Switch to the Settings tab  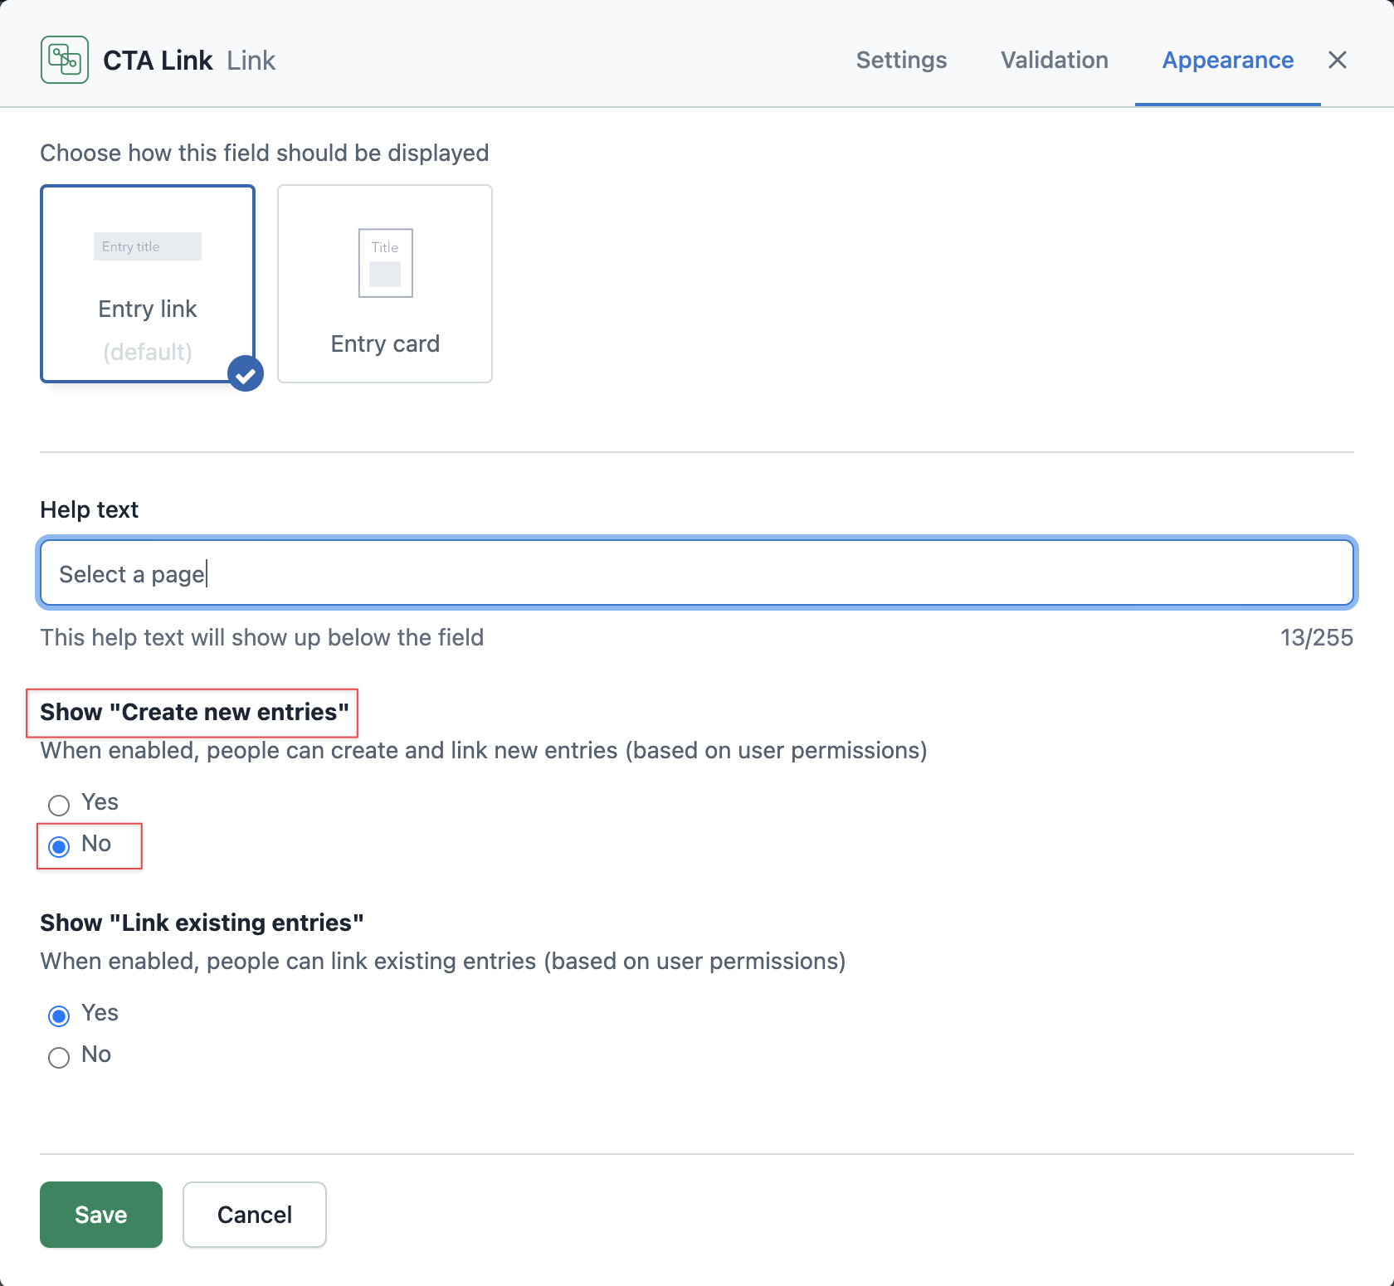tap(901, 60)
